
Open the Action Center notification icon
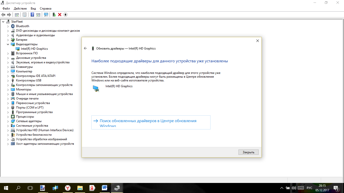pyautogui.click(x=336, y=188)
